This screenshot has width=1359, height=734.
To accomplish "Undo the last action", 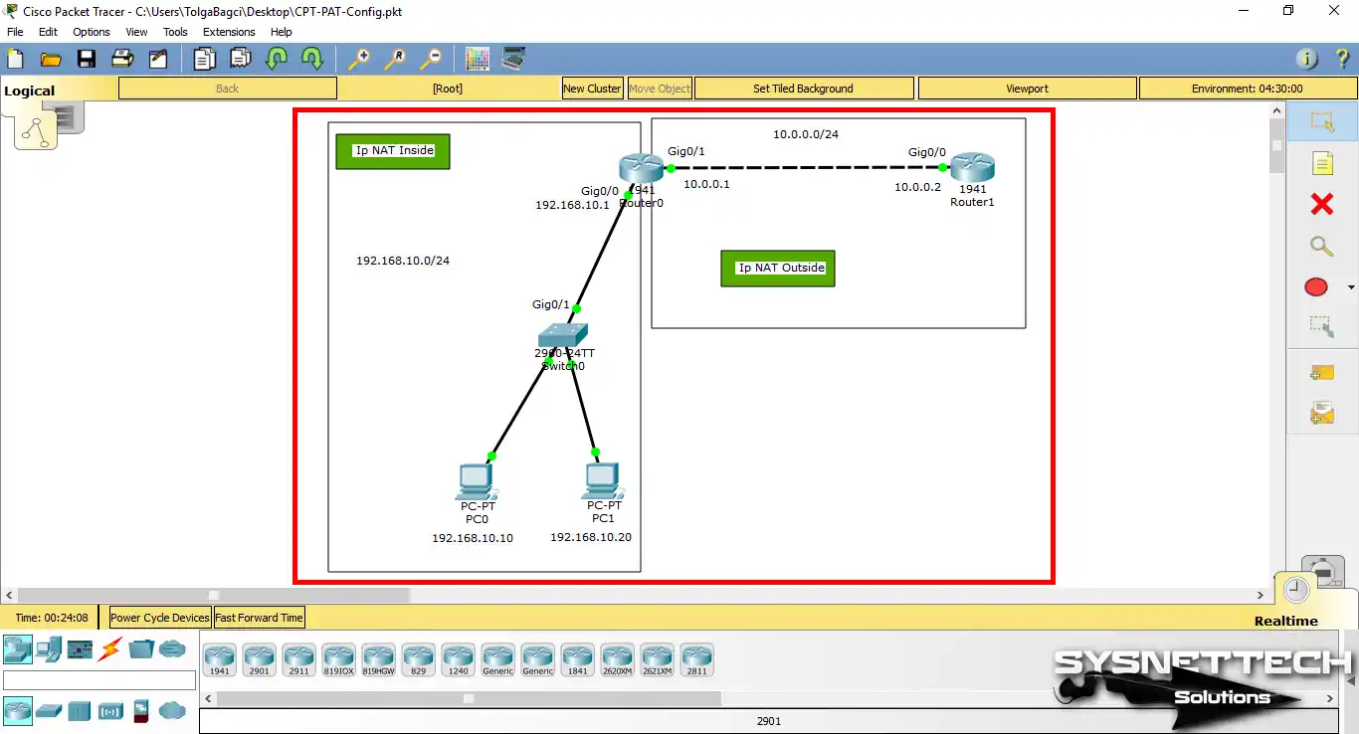I will pos(277,58).
